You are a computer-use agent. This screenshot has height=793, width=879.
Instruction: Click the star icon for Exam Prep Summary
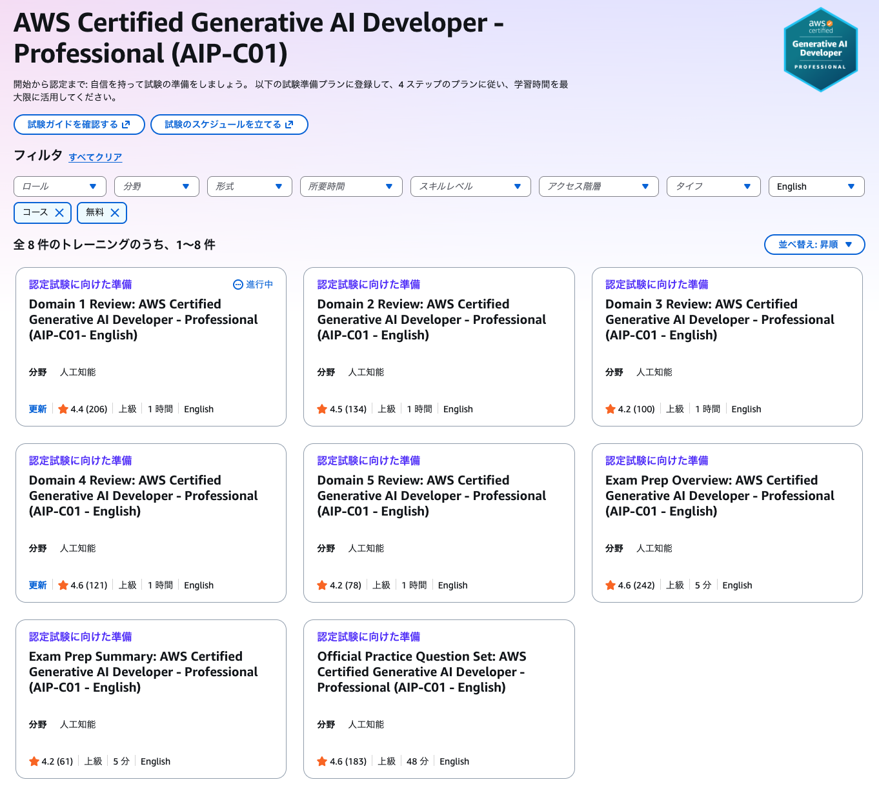pos(34,761)
